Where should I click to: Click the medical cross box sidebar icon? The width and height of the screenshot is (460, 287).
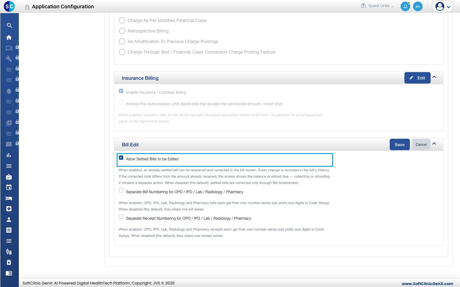coord(9,209)
